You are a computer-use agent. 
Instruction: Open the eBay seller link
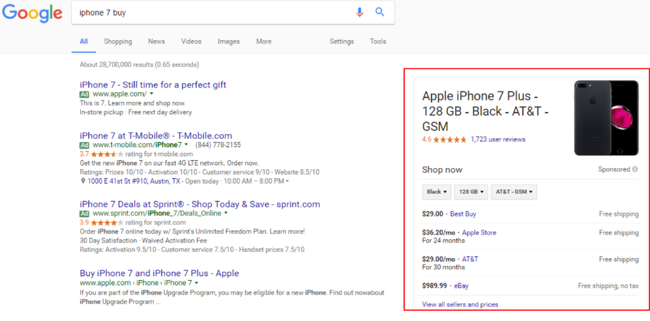[461, 285]
